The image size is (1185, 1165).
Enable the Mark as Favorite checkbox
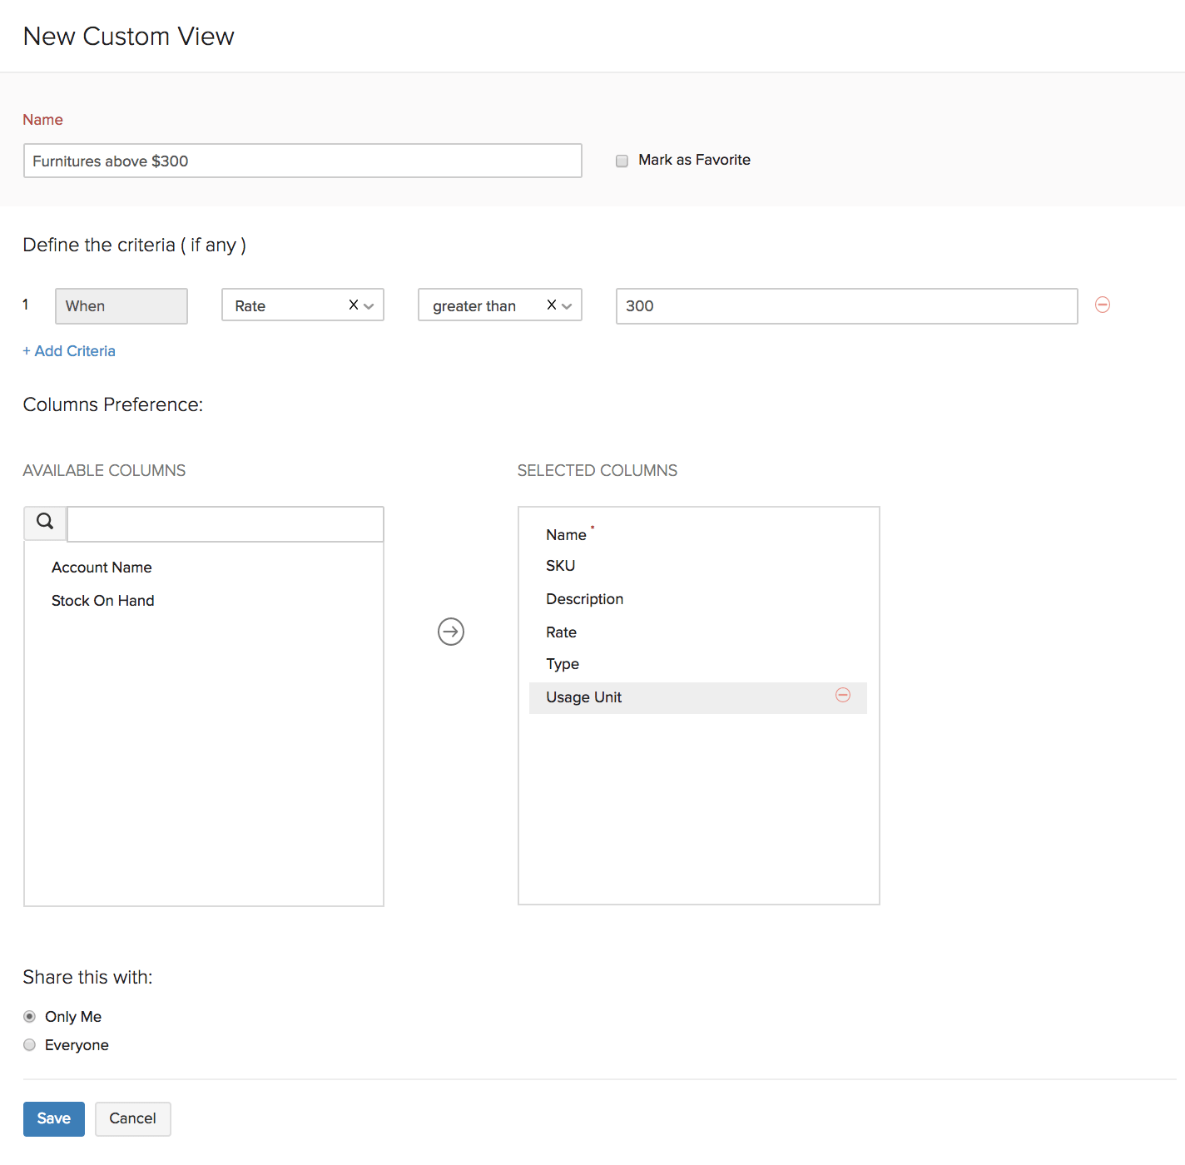click(622, 161)
